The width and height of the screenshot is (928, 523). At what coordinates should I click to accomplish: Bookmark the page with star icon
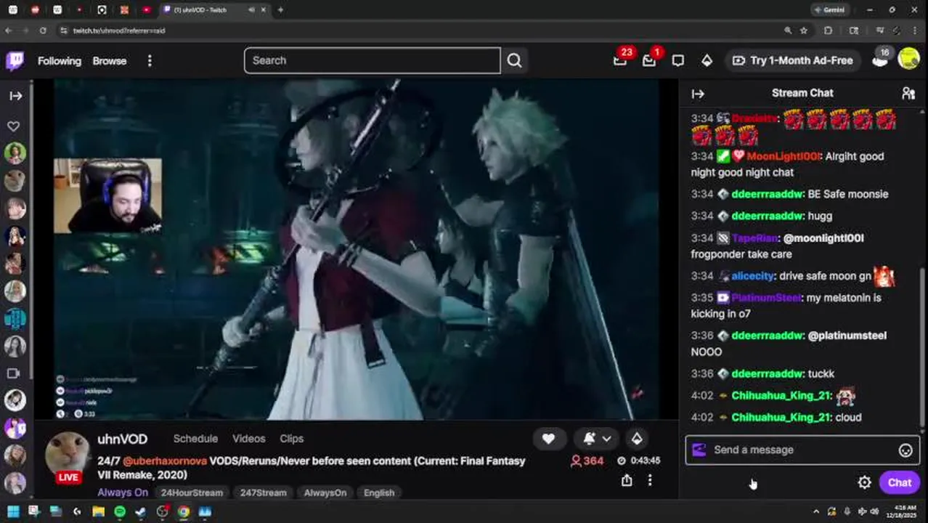pyautogui.click(x=804, y=31)
